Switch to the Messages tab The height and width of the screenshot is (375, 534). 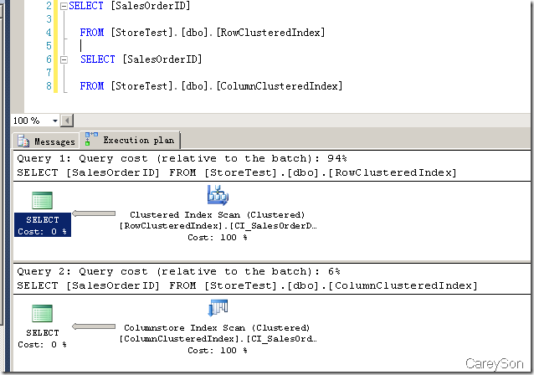tap(54, 141)
